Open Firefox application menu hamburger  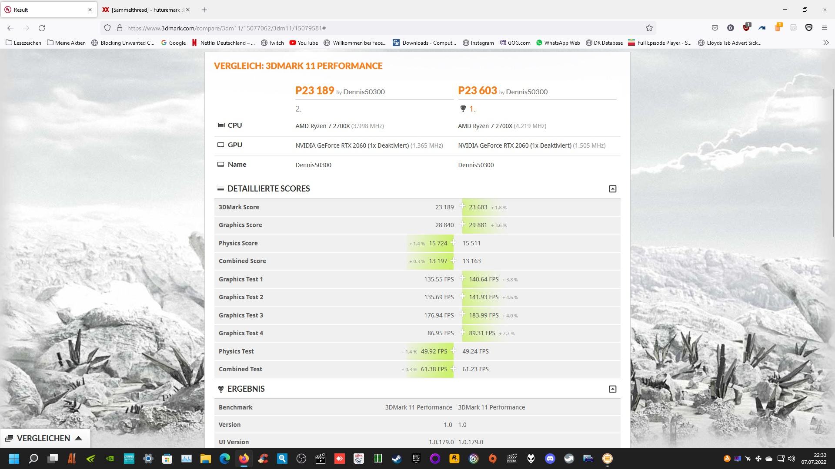[824, 28]
